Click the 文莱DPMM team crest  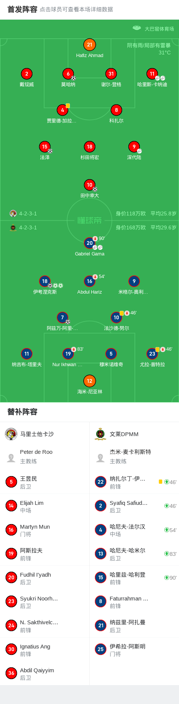click(x=101, y=434)
